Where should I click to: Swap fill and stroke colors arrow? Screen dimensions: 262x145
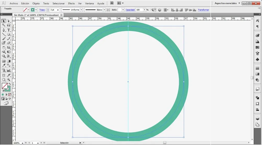[10, 84]
